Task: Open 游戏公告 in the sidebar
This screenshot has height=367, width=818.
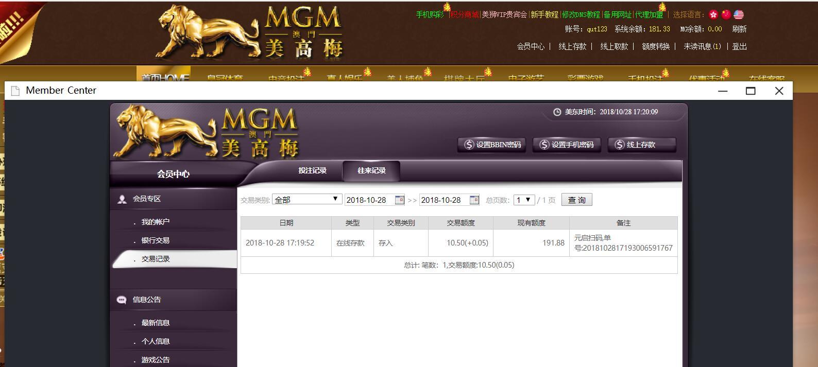Action: [155, 360]
